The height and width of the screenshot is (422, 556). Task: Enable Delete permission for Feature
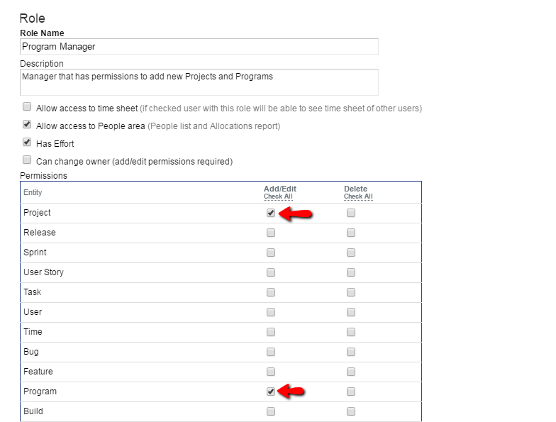click(351, 372)
